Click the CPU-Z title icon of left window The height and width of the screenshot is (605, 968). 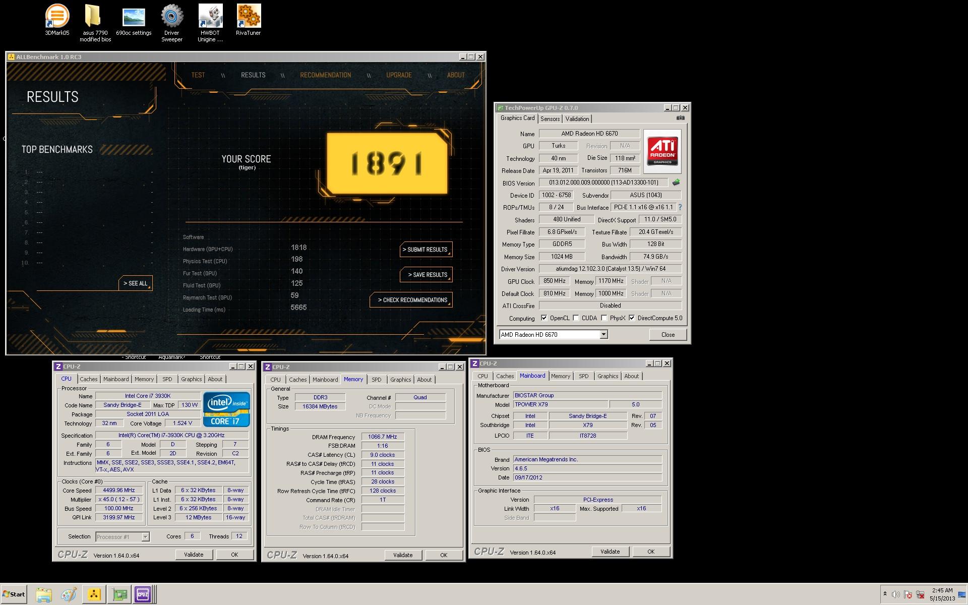coord(58,367)
